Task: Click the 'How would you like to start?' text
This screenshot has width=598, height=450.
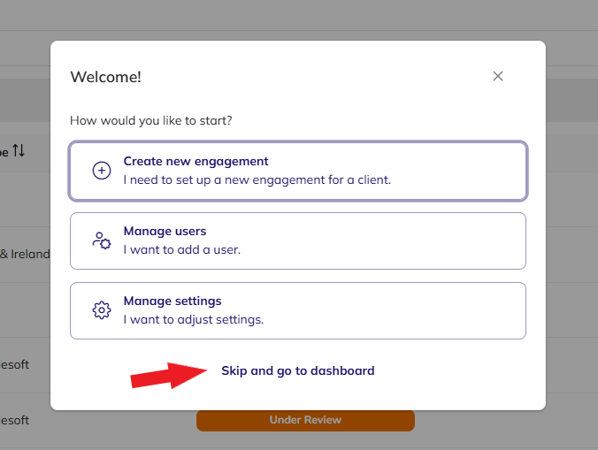Action: tap(151, 121)
